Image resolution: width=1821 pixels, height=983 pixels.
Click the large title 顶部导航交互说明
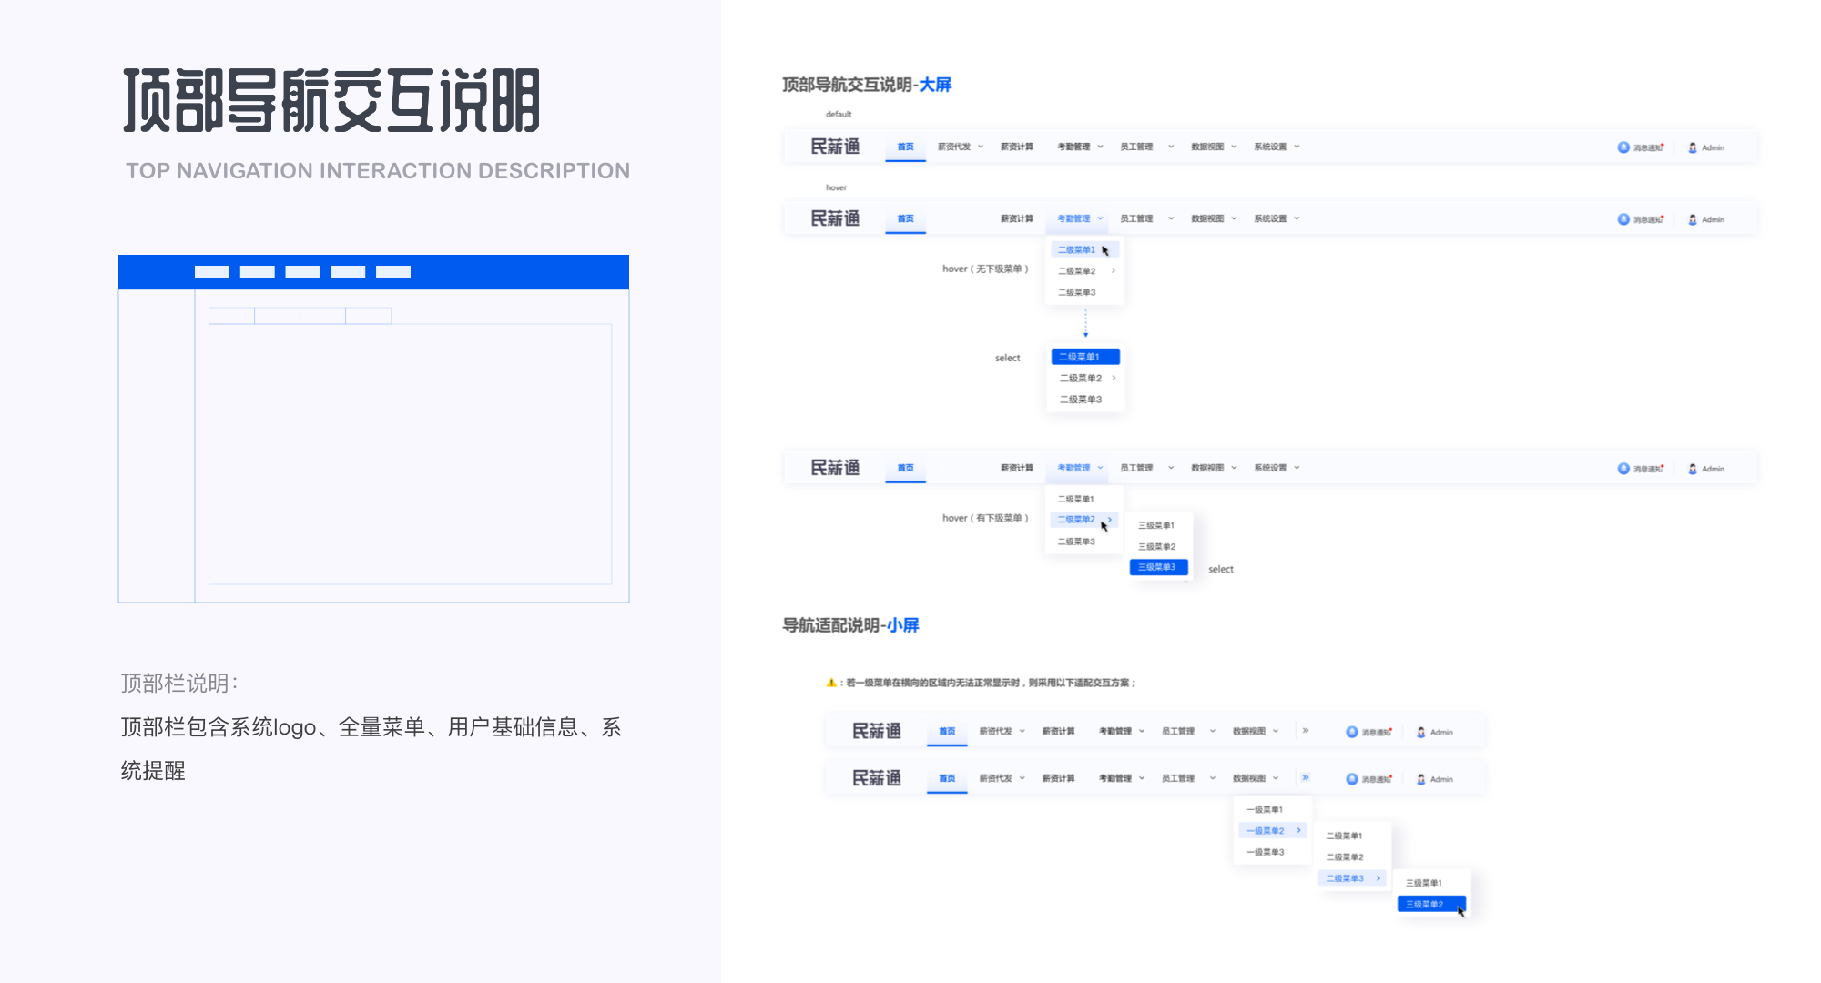332,100
